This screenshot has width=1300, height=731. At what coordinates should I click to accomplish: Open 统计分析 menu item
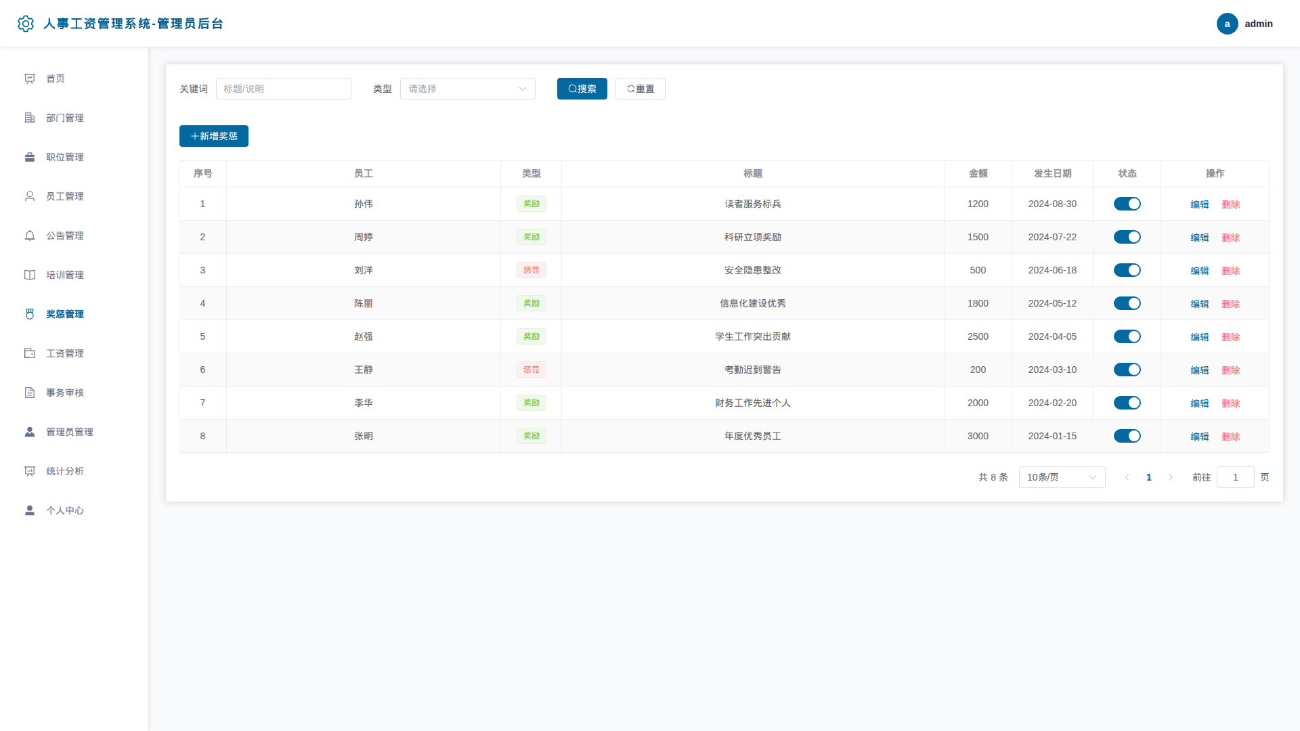pyautogui.click(x=74, y=471)
